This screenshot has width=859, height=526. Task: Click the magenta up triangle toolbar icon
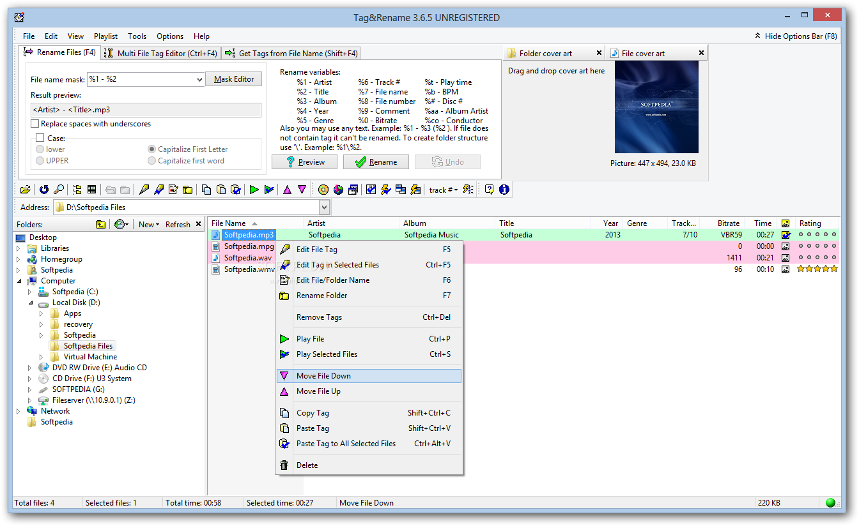[287, 190]
